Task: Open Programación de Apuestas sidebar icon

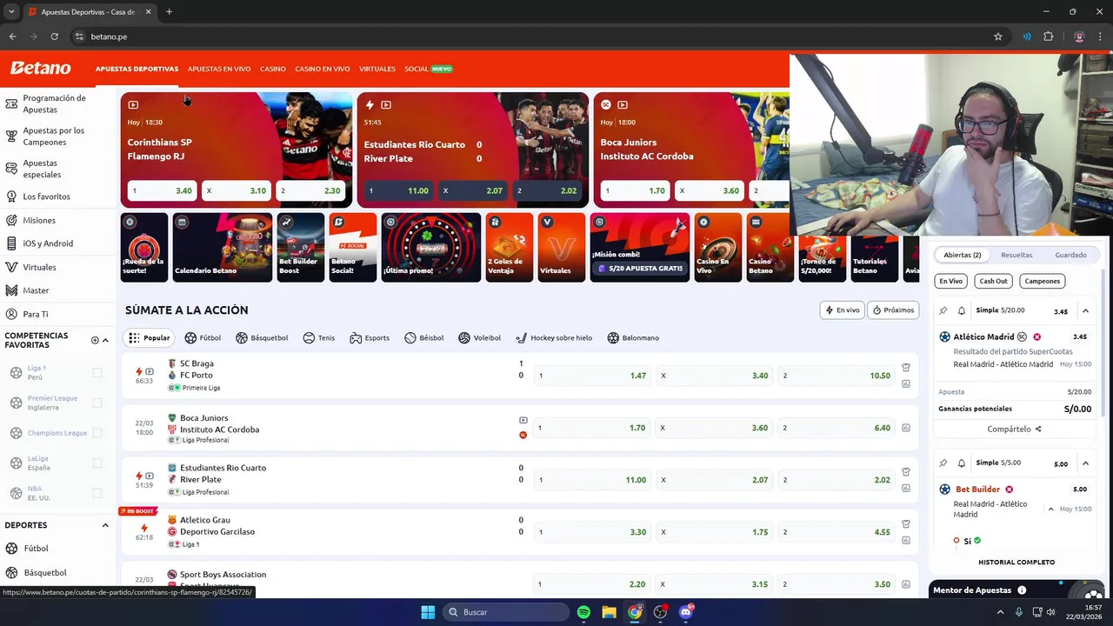Action: [x=11, y=104]
